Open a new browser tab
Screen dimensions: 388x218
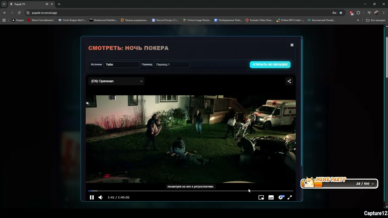click(x=59, y=4)
